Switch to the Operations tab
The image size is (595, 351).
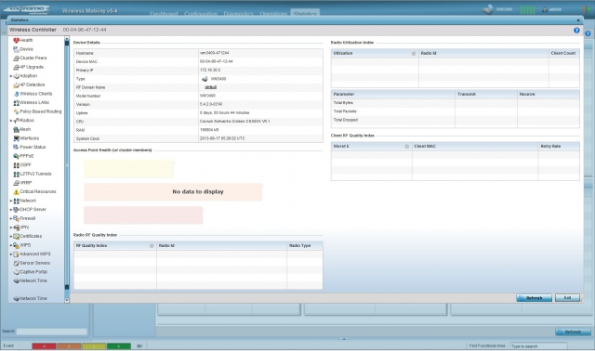click(x=273, y=14)
